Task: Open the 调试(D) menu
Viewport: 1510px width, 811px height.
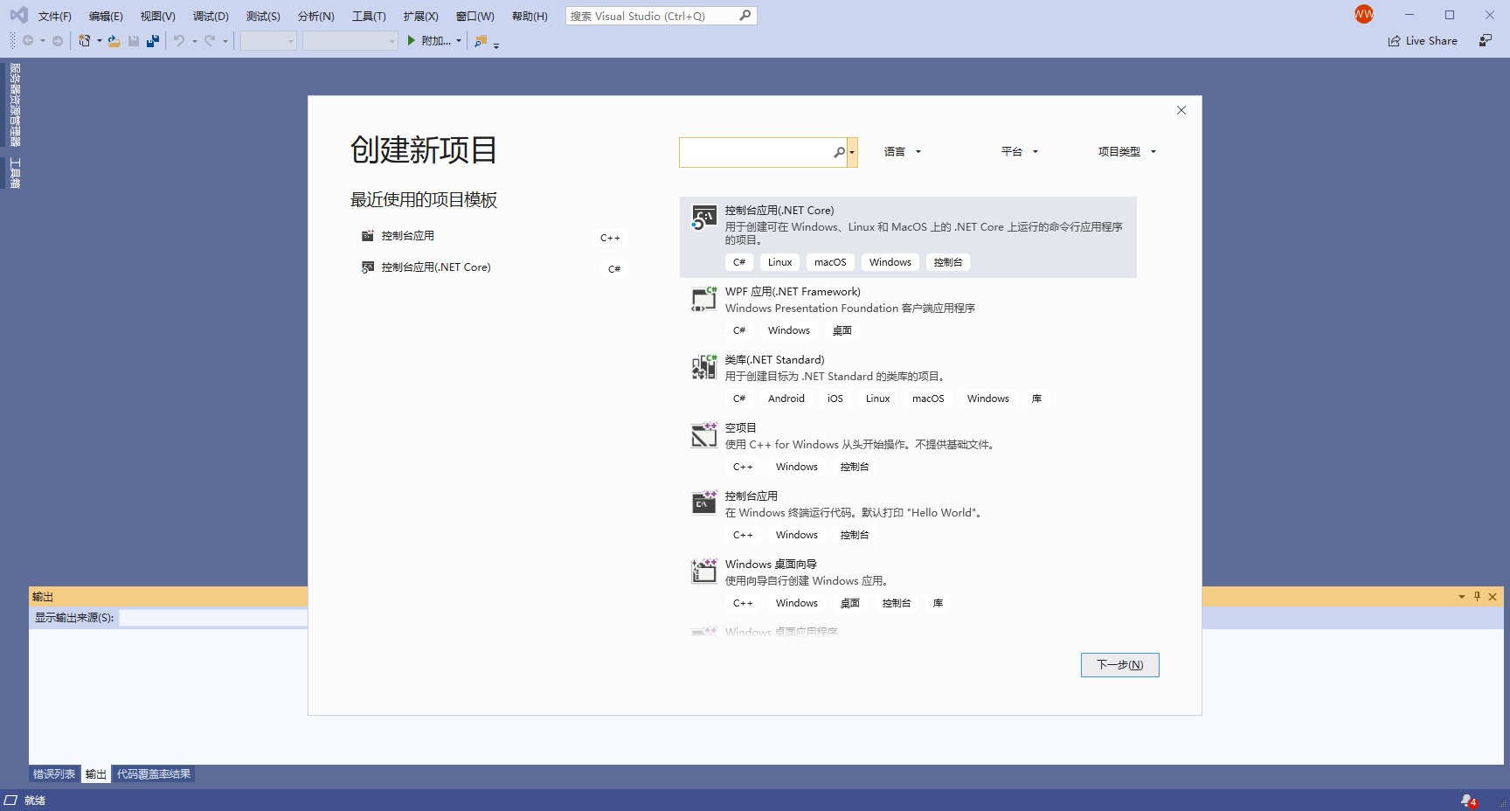Action: point(211,17)
